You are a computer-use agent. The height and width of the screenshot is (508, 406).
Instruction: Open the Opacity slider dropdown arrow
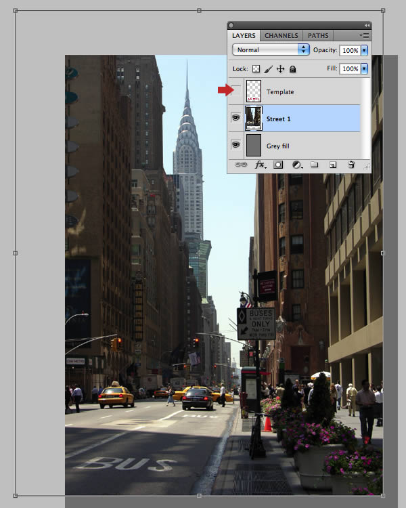(x=365, y=50)
